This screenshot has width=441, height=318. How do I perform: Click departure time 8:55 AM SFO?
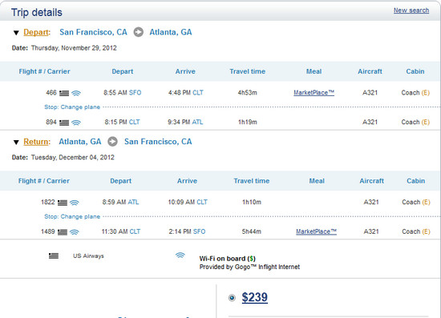123,93
